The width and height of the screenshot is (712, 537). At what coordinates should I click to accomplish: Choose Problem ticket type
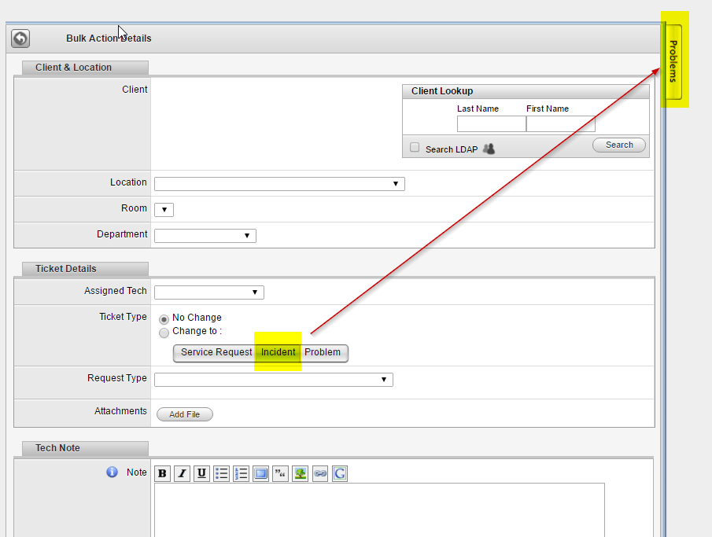(324, 353)
